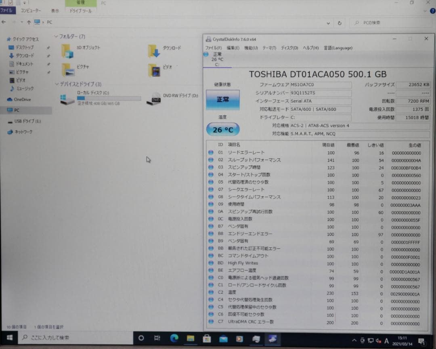The height and width of the screenshot is (349, 436).
Task: Select row C6 回復不可能セクタ数
Action: pyautogui.click(x=317, y=315)
